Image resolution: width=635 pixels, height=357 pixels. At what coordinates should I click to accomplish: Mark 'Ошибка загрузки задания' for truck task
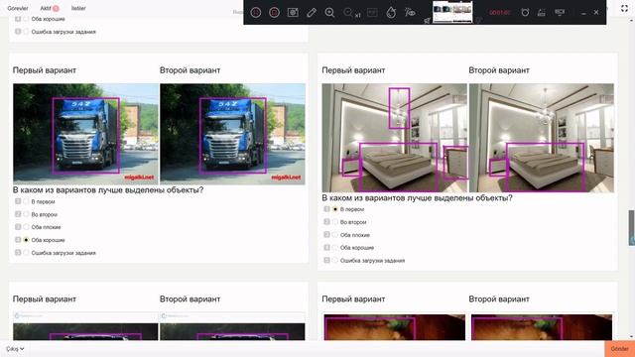point(27,253)
